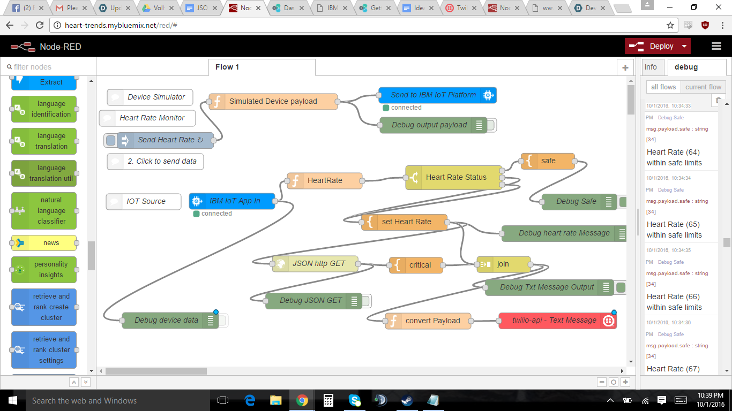Click canvas vertical scrollbar thumb

[x=631, y=100]
